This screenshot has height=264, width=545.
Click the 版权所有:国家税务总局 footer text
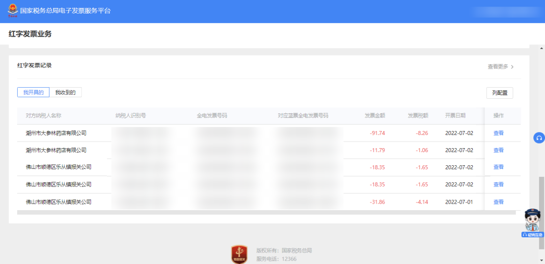coord(284,250)
